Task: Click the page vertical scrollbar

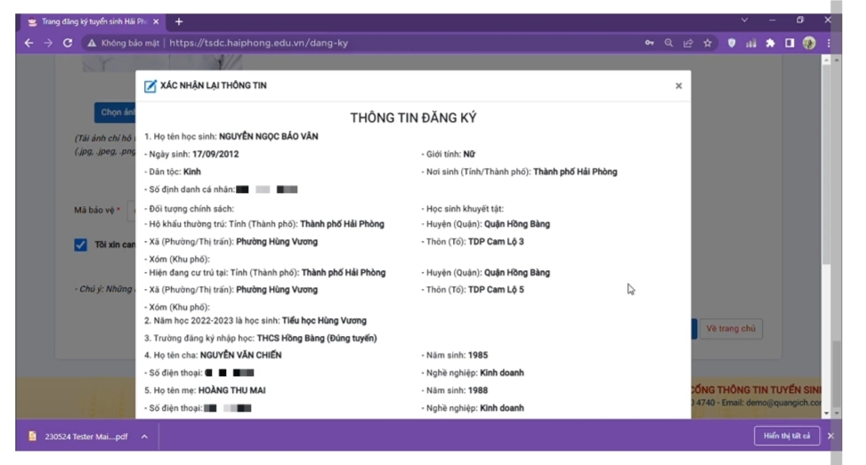Action: click(826, 222)
